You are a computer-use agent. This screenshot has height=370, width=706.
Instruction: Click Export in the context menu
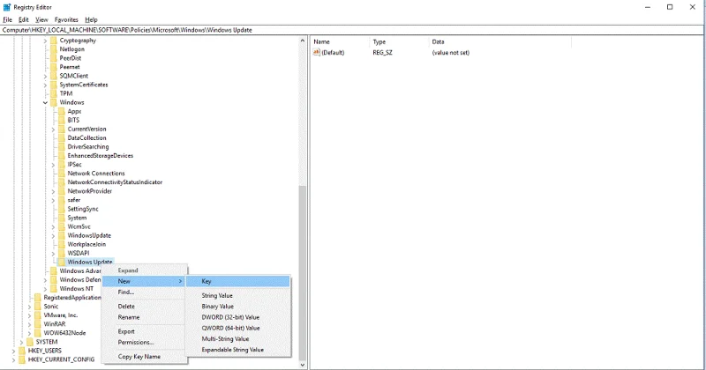[x=144, y=332]
